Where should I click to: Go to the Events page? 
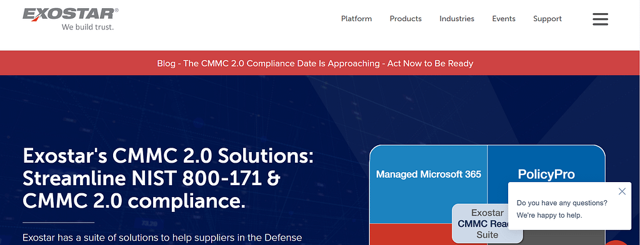point(504,19)
